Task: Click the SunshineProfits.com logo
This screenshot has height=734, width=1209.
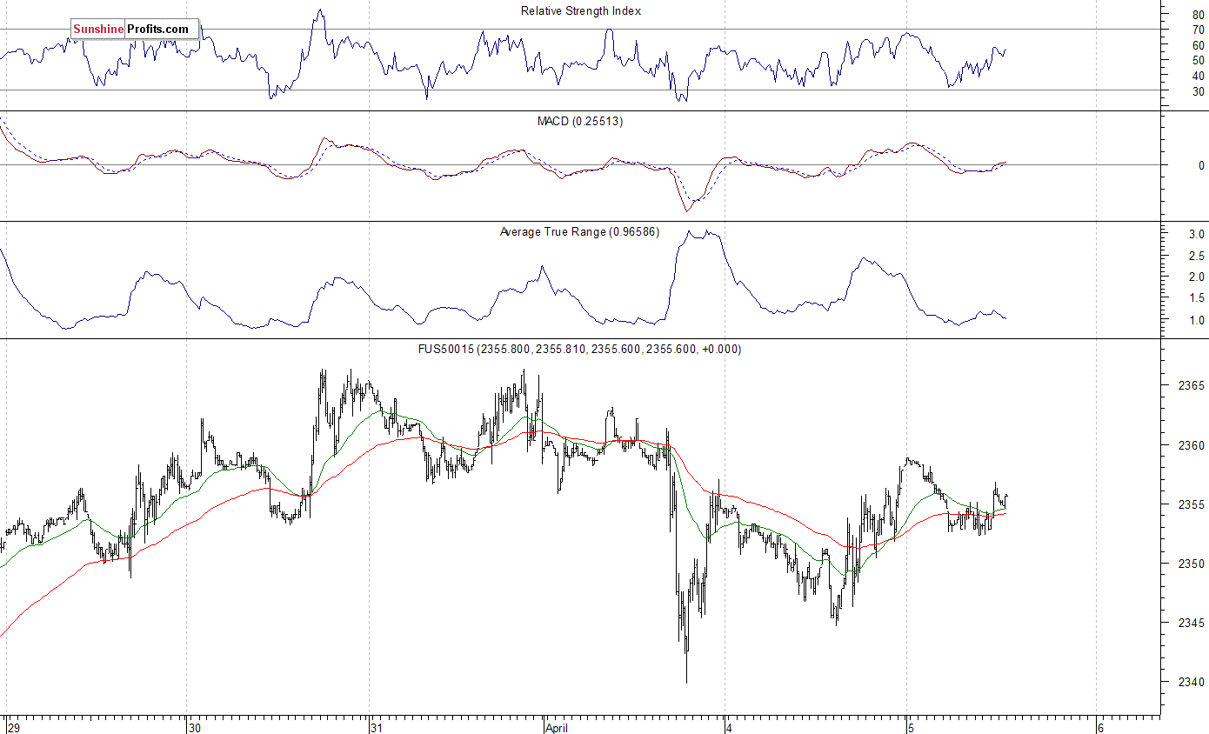Action: (134, 30)
